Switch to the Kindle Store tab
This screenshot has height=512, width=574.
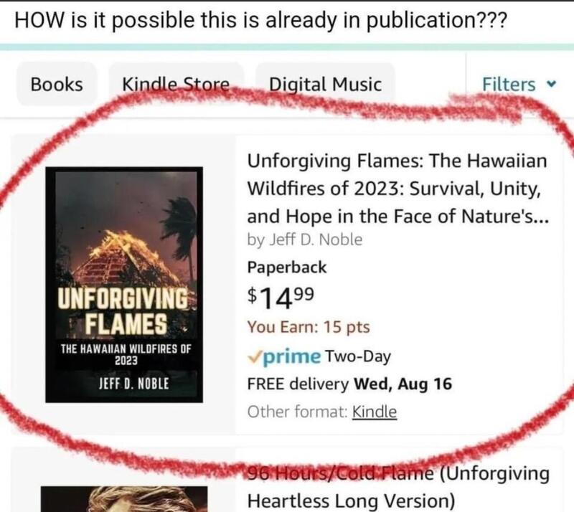(x=176, y=84)
